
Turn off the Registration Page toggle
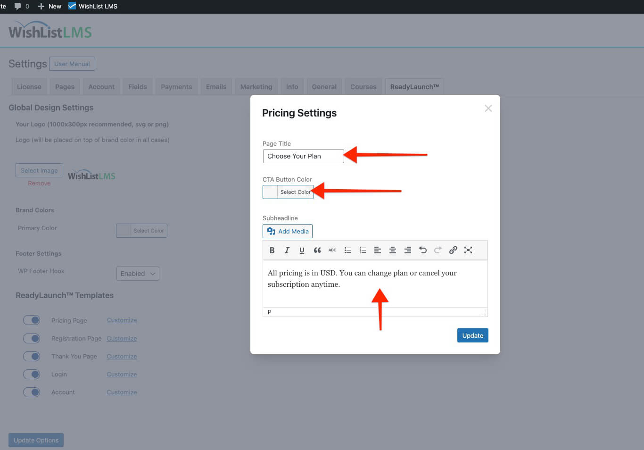pyautogui.click(x=32, y=338)
